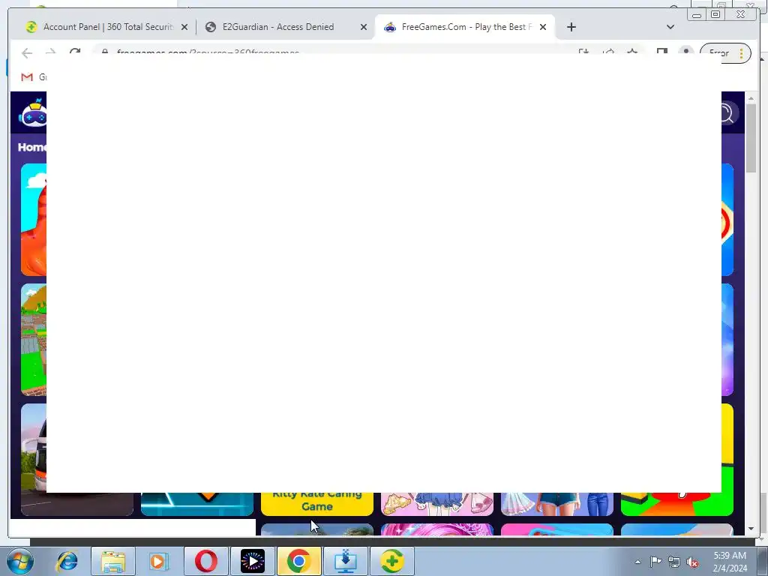
Task: Launch Opera browser from the taskbar
Action: coord(205,561)
